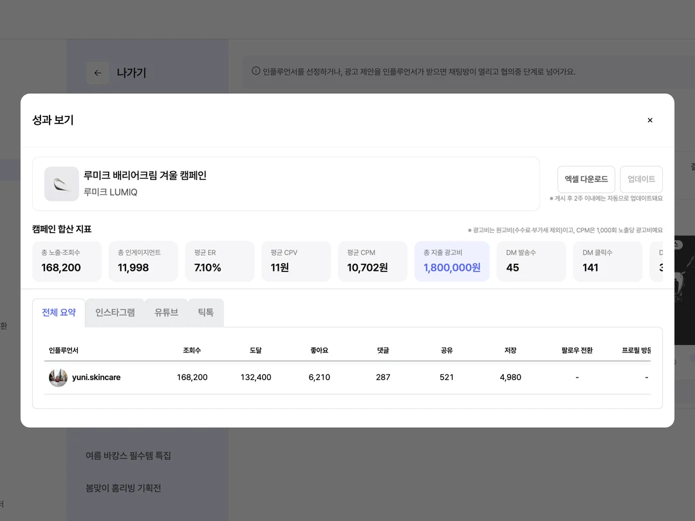Click the 업데이트 button
Screen dimensions: 695x521
pos(641,179)
